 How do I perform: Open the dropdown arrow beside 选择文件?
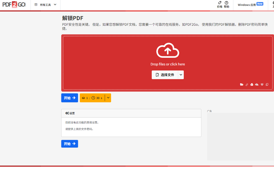point(181,75)
